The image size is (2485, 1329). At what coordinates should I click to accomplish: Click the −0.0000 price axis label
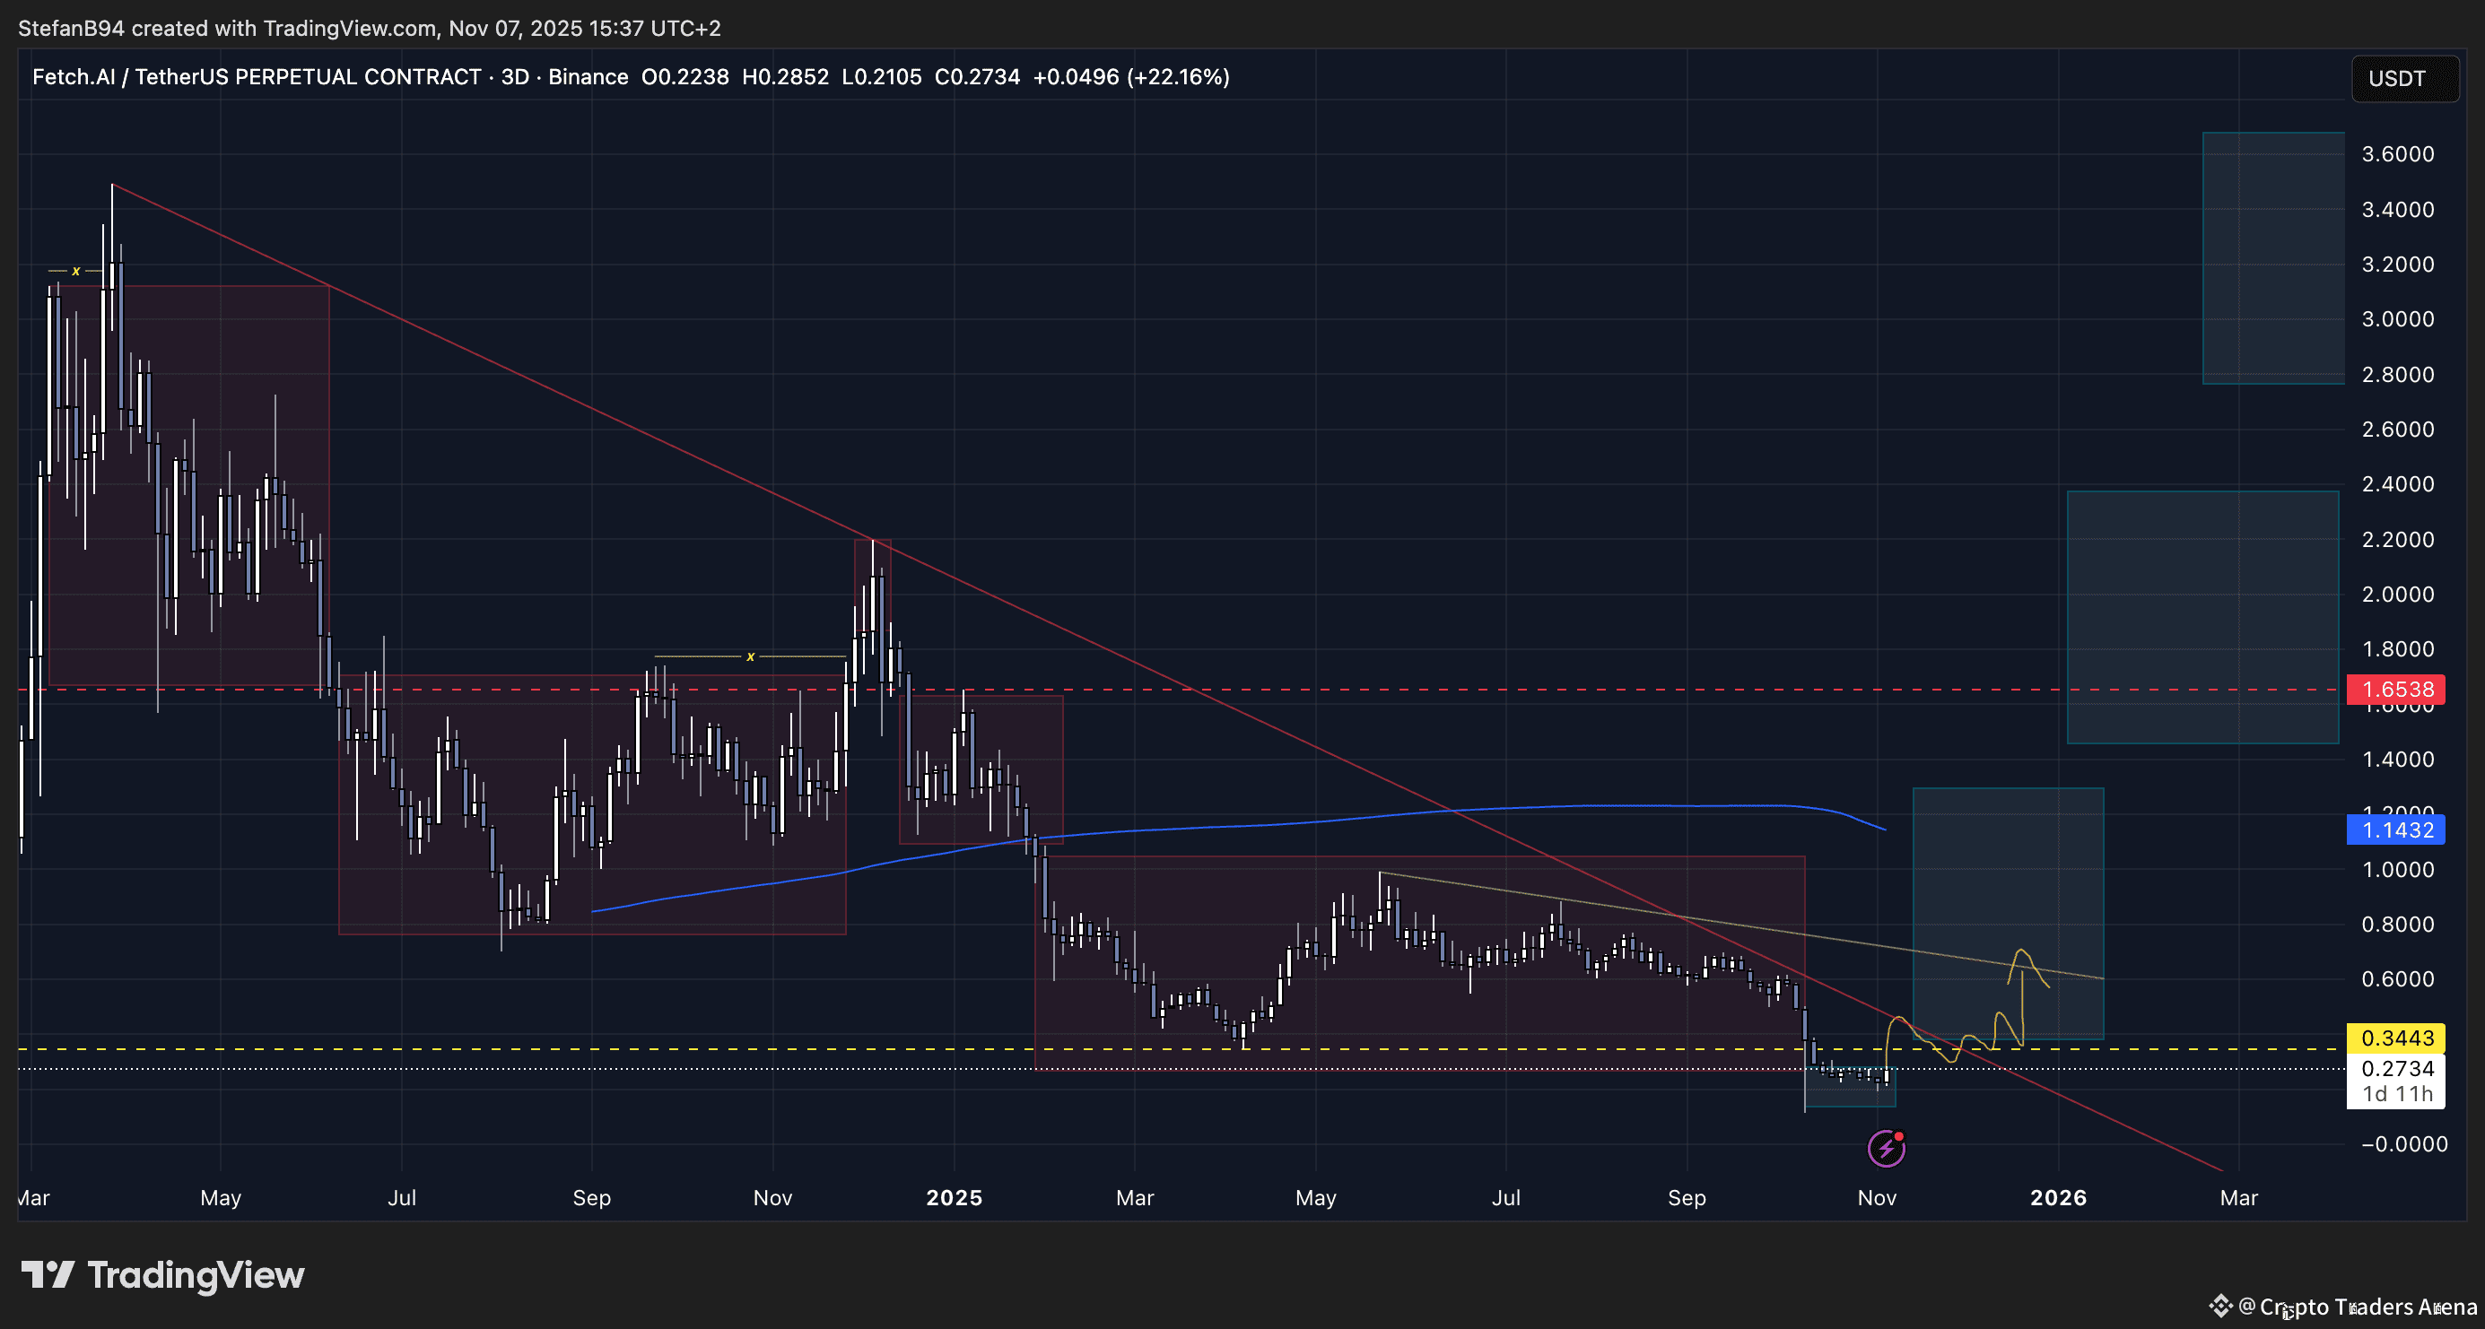click(2404, 1144)
